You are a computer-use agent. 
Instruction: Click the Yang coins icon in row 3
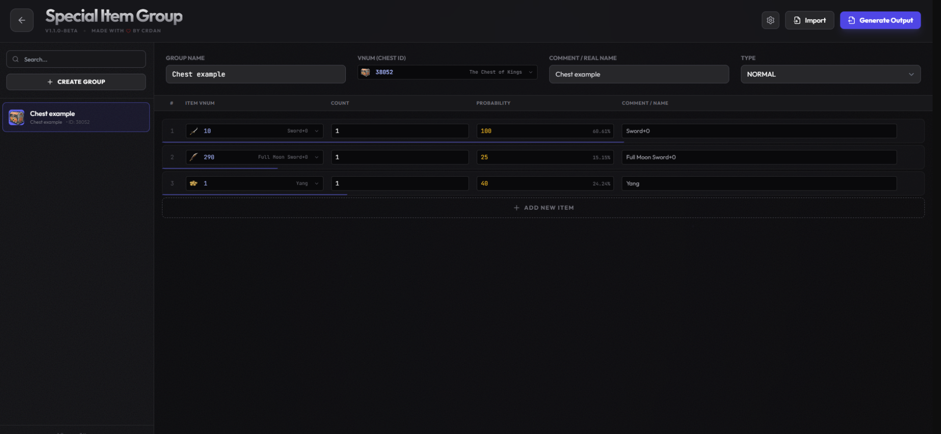pyautogui.click(x=194, y=184)
